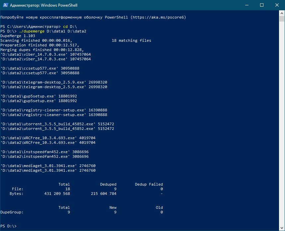Click the D:\data2\WRCFree_10.3.4.693.exe line

coord(48,143)
